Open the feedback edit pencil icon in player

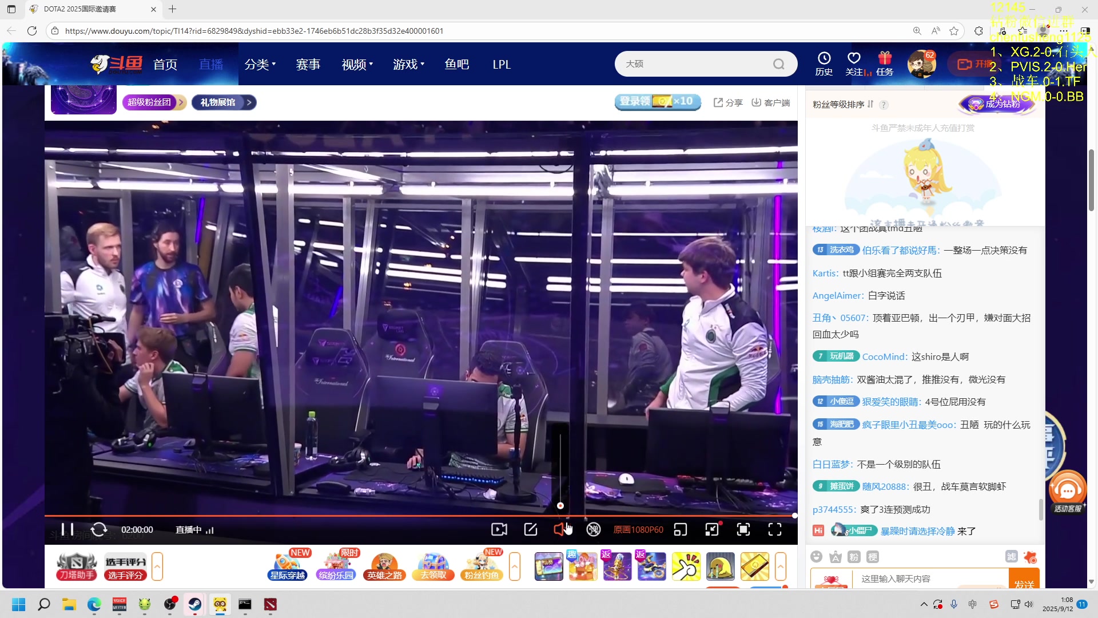click(531, 529)
